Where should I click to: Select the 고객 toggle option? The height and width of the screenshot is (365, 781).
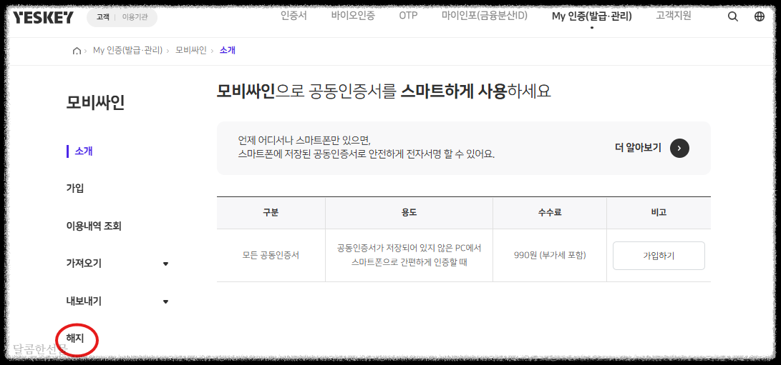103,17
